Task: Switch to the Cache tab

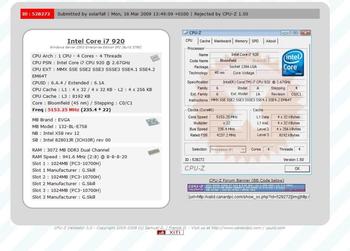Action: tap(205, 41)
